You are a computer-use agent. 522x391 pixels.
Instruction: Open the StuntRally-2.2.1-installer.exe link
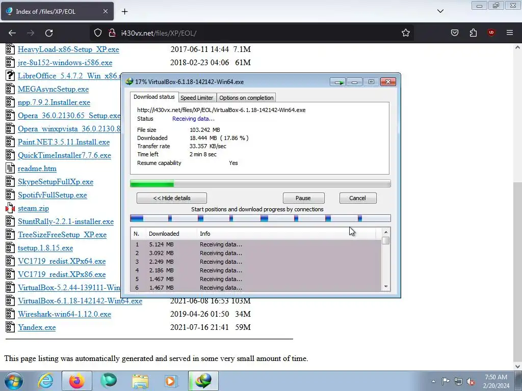click(x=66, y=221)
